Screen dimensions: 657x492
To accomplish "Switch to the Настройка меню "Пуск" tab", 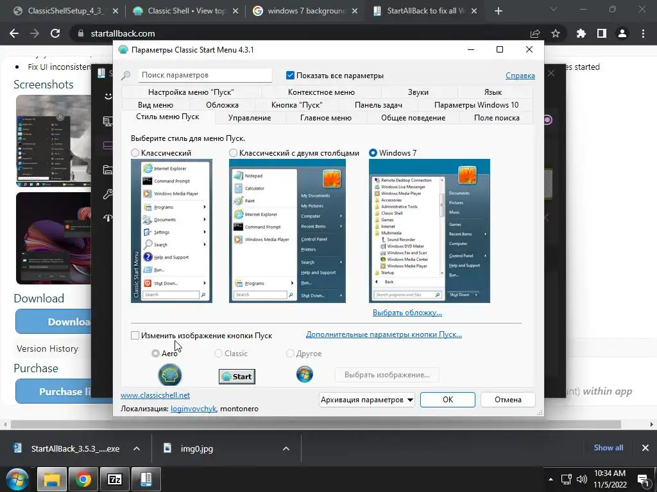I will [x=191, y=92].
